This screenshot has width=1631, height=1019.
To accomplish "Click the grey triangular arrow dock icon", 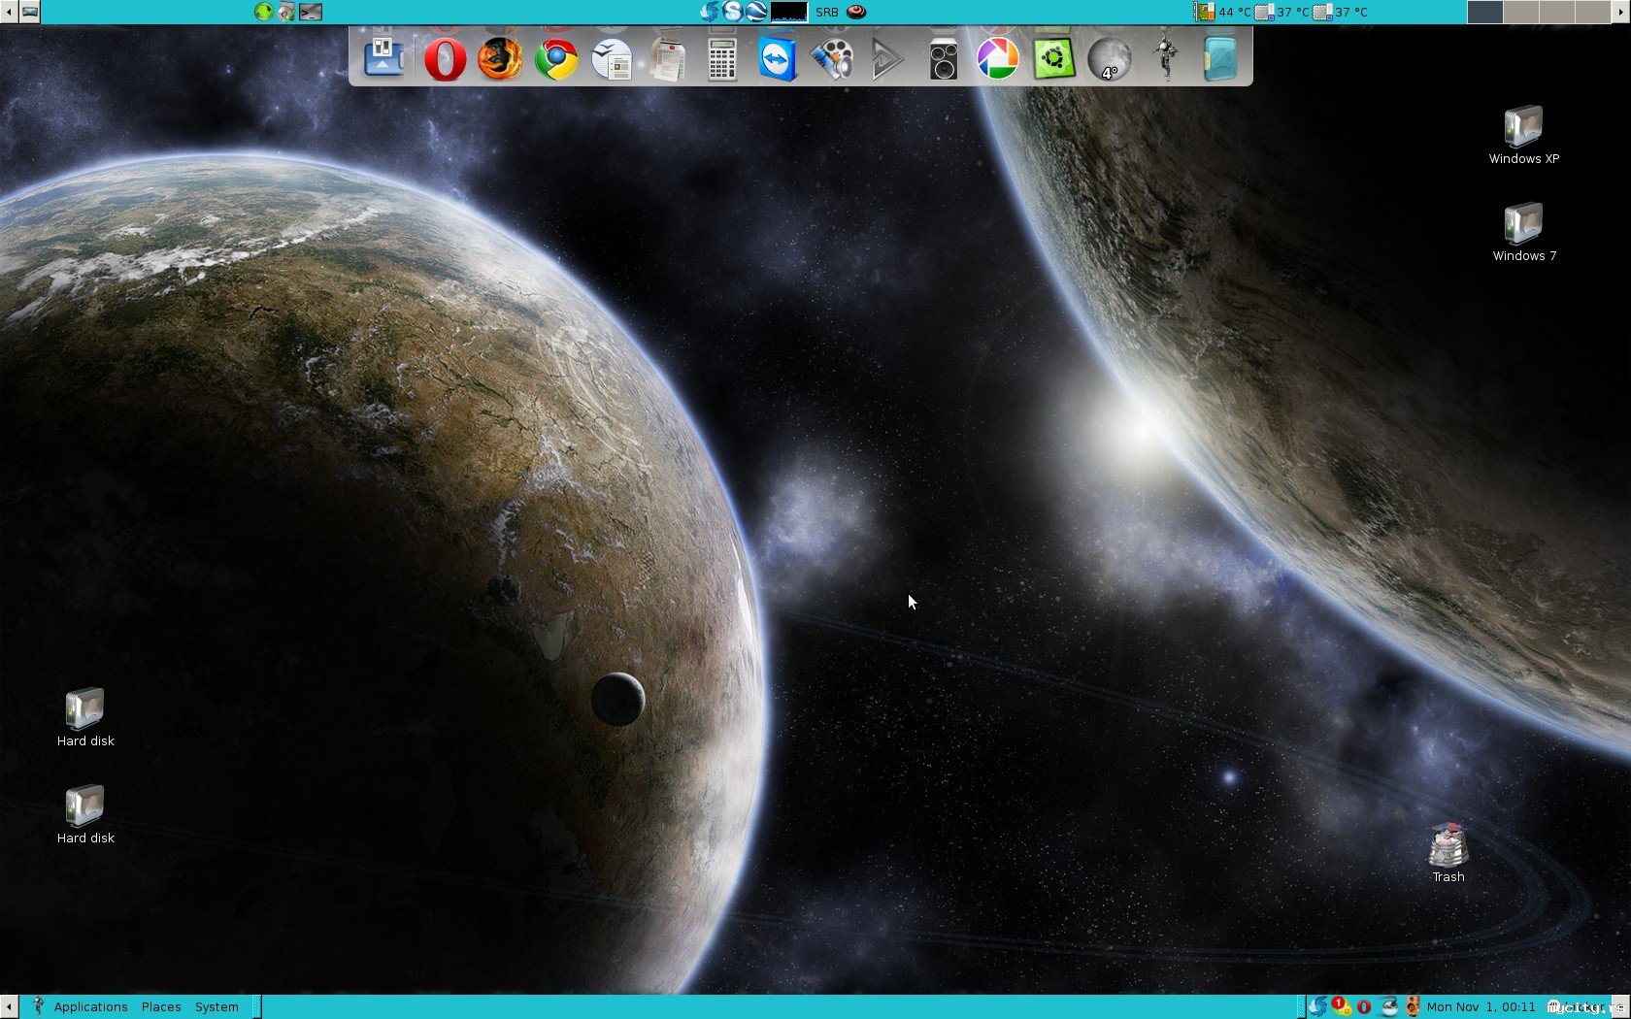I will click(887, 60).
